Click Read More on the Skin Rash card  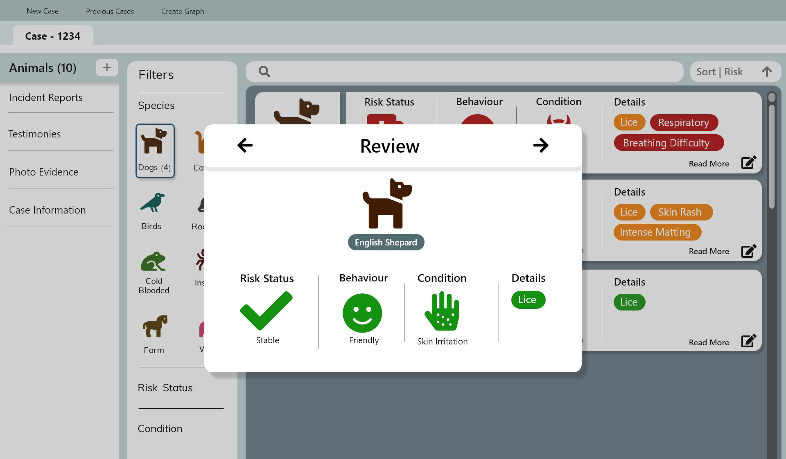[x=709, y=251]
